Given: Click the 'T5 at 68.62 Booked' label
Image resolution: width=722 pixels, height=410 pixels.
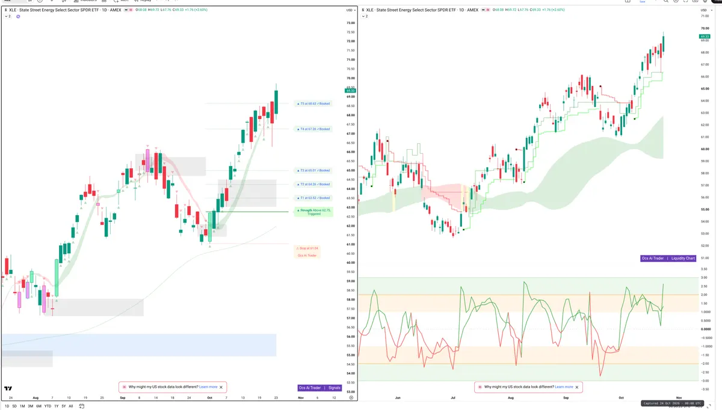Looking at the screenshot, I should click(x=313, y=103).
